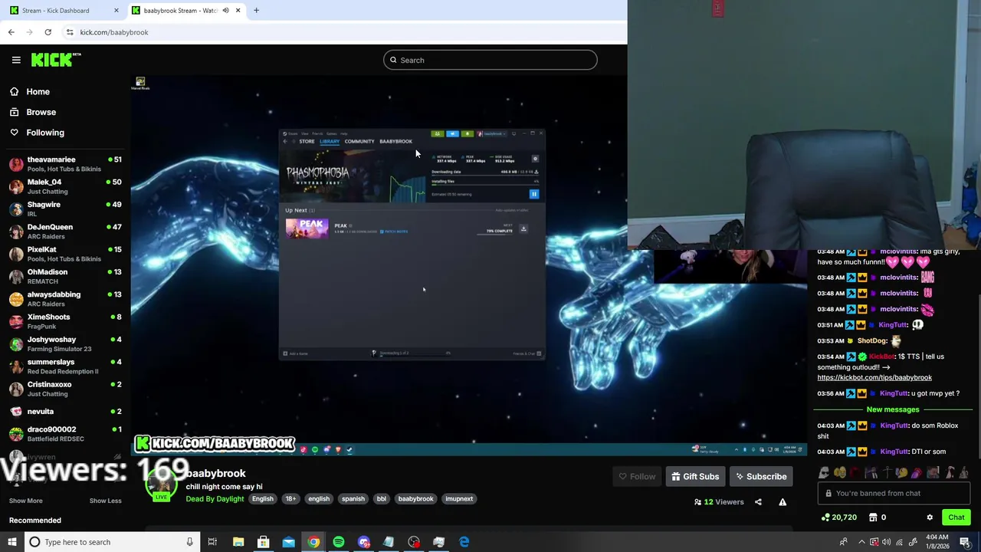981x552 pixels.
Task: Click the bbl tag
Action: 381,499
